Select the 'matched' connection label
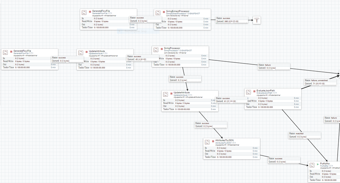This screenshot has height=183, width=340. point(305,135)
